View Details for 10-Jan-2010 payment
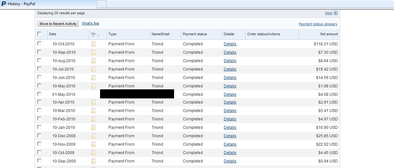 230,128
